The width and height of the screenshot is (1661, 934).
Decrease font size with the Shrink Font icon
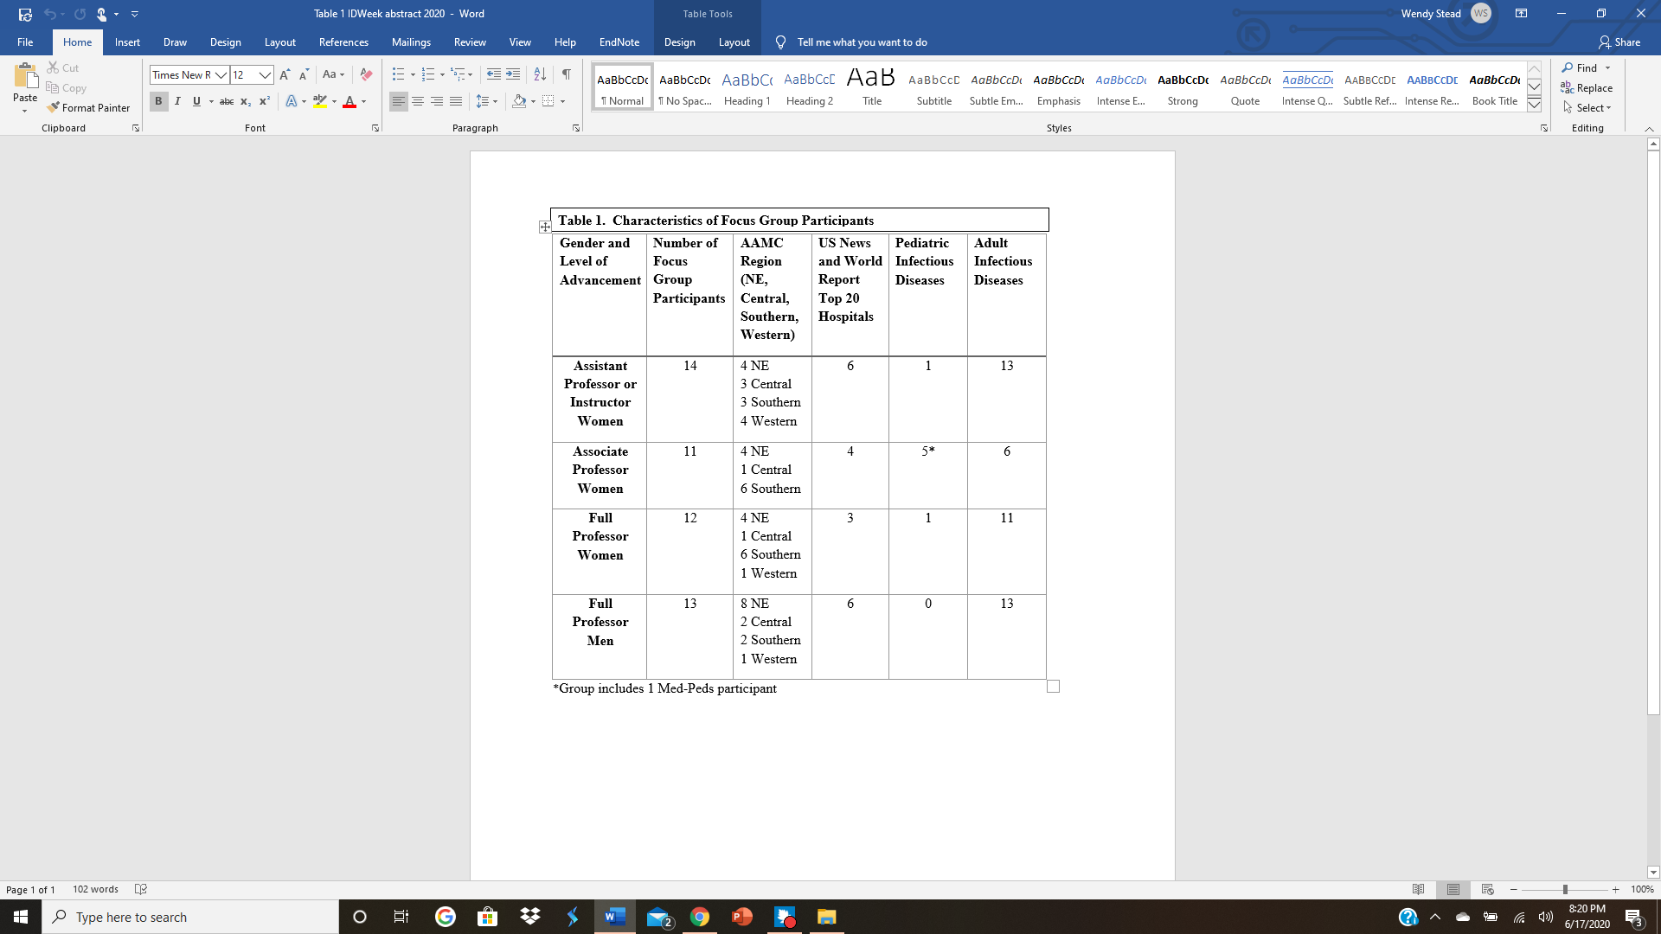[x=304, y=75]
